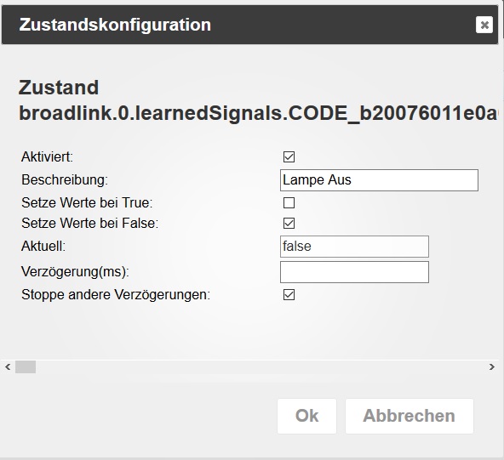Click the 'Verzögerung(ms):' label
Screen dimensions: 504x460
(x=75, y=271)
